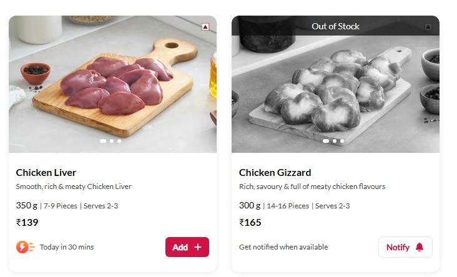The image size is (457, 277).
Task: Select the first carousel dot on Chicken Liver
Action: coord(103,141)
